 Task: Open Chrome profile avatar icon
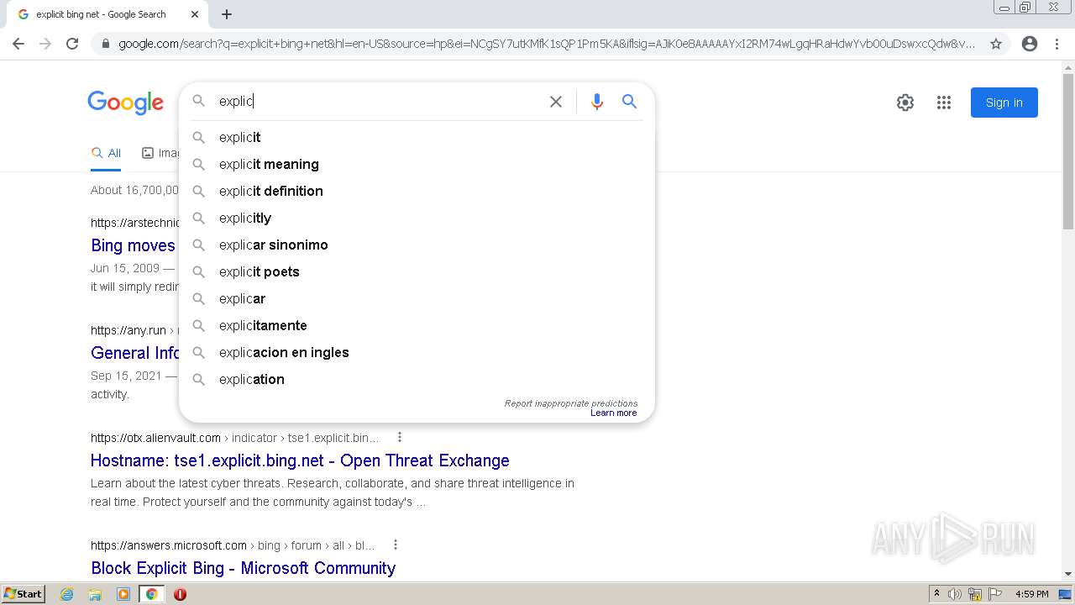1030,44
